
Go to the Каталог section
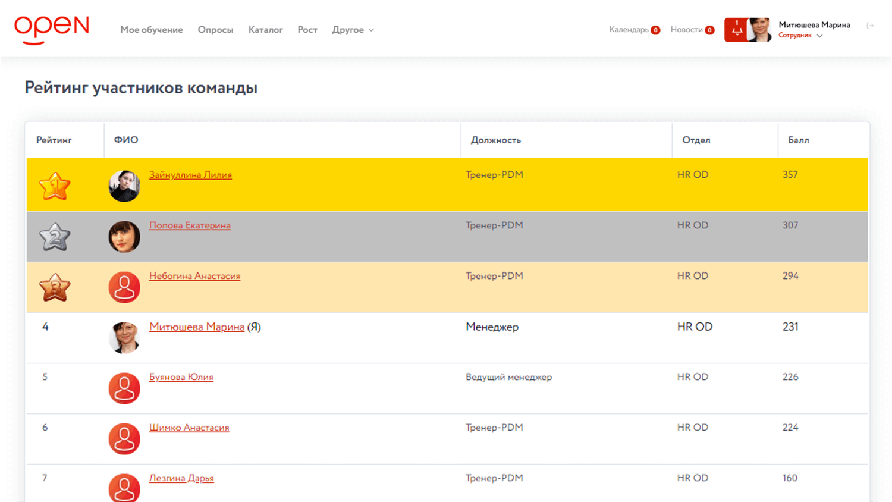point(265,30)
